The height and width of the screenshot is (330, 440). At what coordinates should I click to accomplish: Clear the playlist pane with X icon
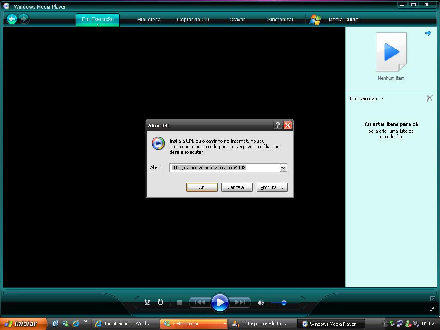coord(429,98)
